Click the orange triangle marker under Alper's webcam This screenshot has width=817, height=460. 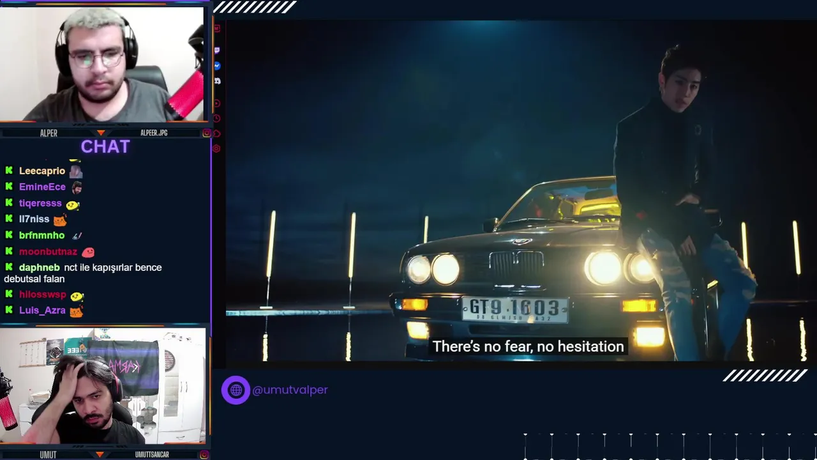(100, 133)
